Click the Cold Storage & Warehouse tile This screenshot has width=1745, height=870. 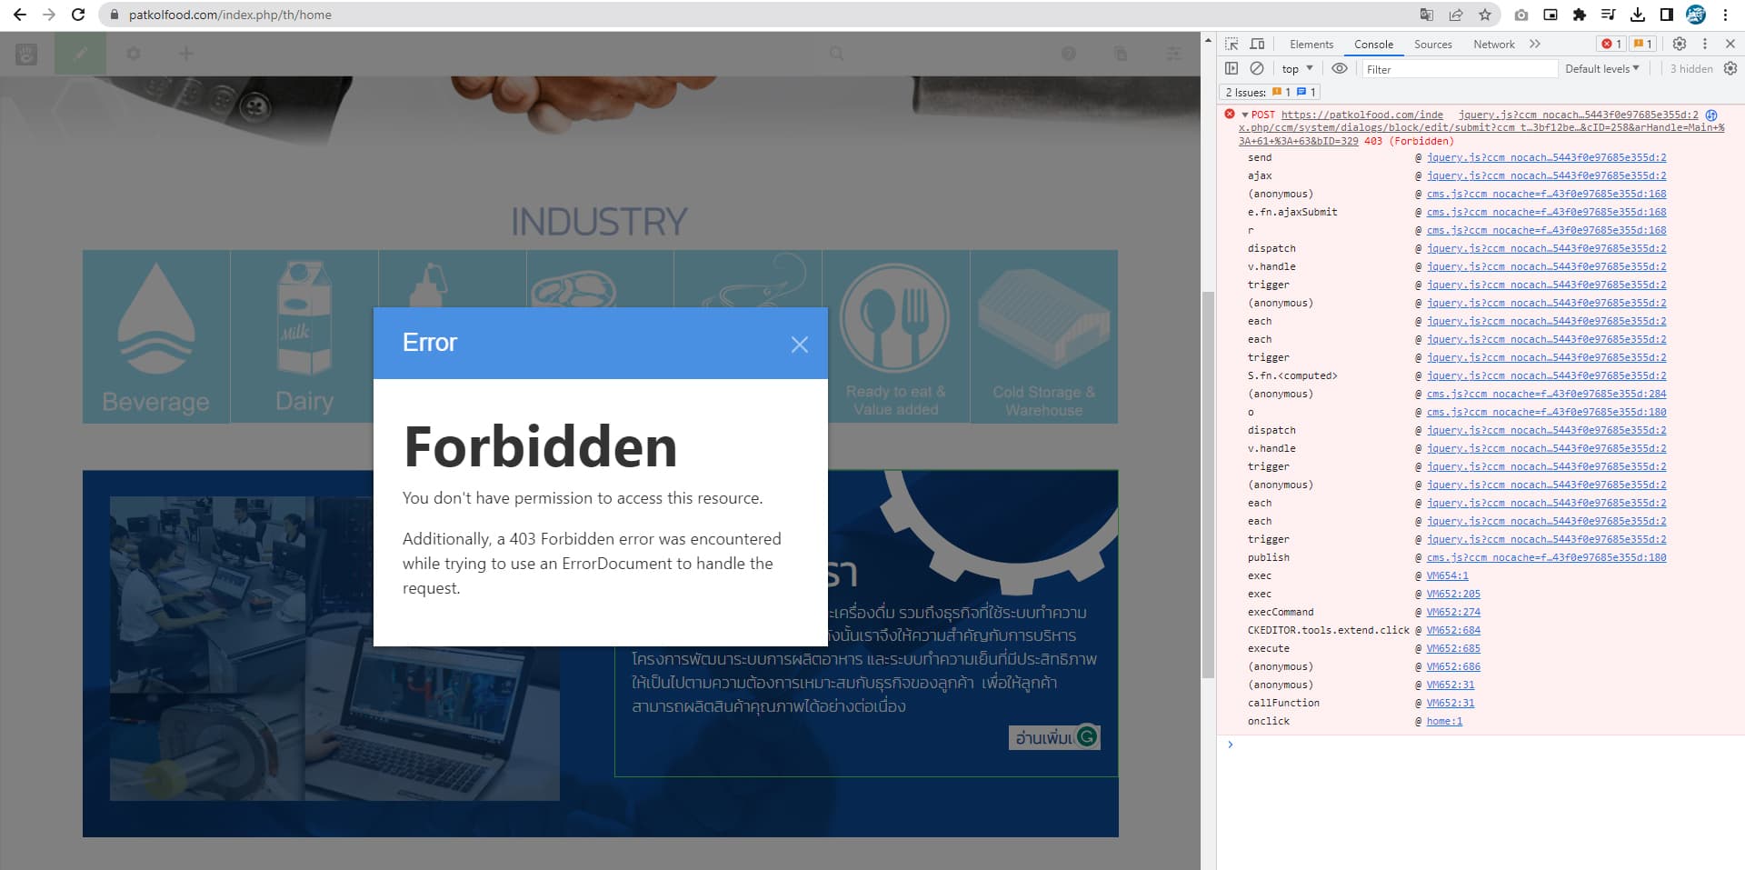(1043, 336)
